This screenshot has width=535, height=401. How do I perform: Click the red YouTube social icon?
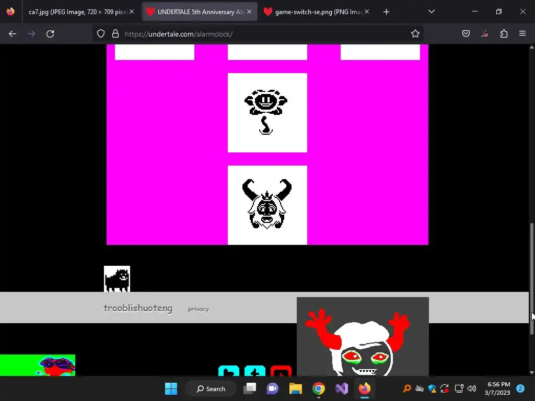(281, 371)
